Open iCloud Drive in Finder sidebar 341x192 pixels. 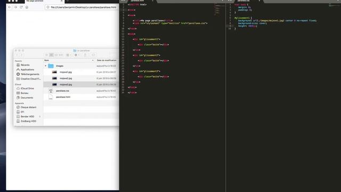pos(27,89)
